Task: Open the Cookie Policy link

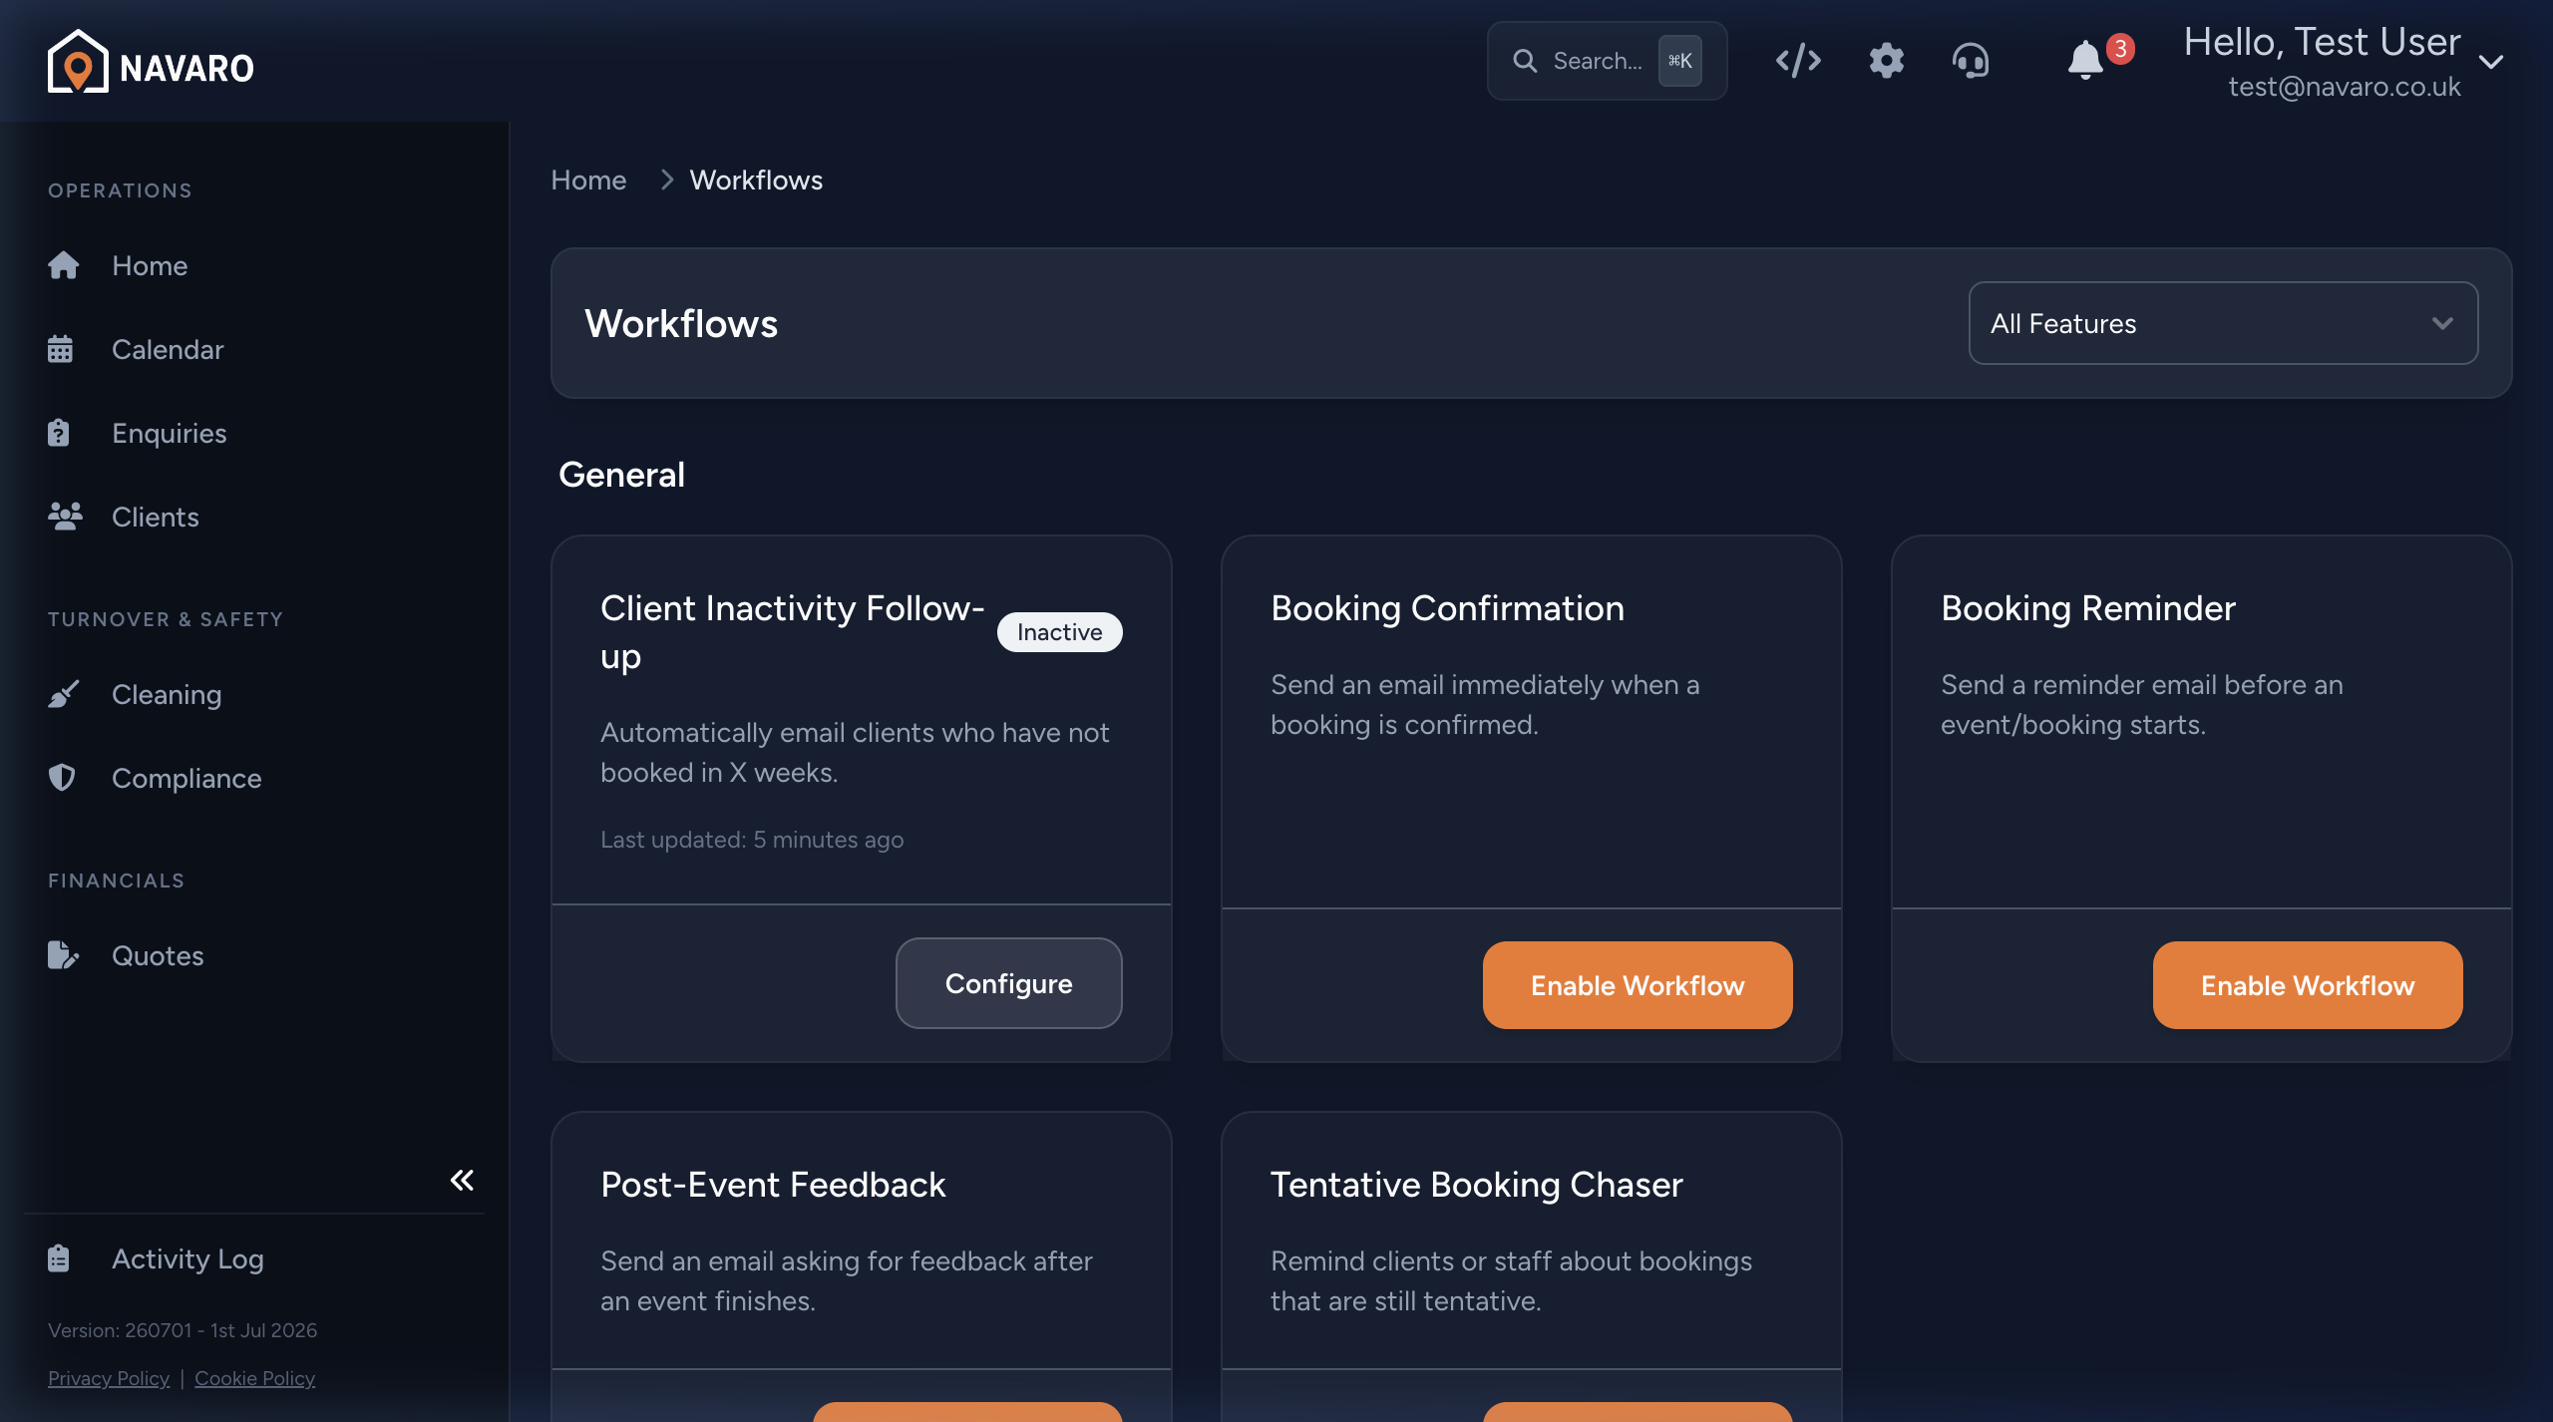Action: [x=254, y=1378]
